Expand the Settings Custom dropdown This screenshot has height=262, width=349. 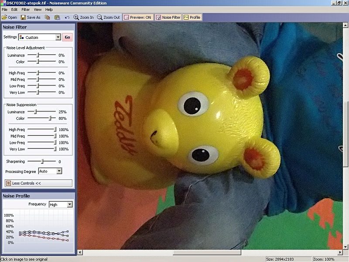(58, 37)
